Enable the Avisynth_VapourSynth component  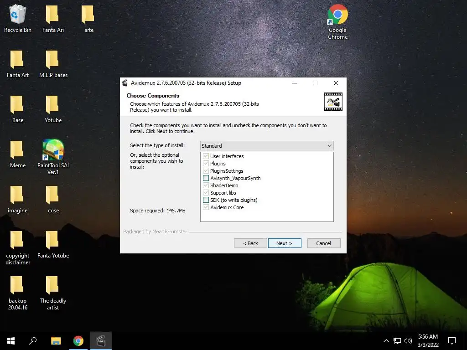pos(206,178)
